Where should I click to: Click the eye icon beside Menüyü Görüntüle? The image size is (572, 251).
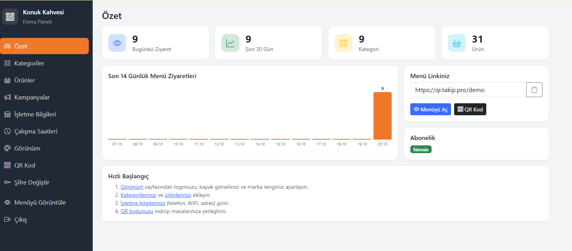pyautogui.click(x=7, y=203)
